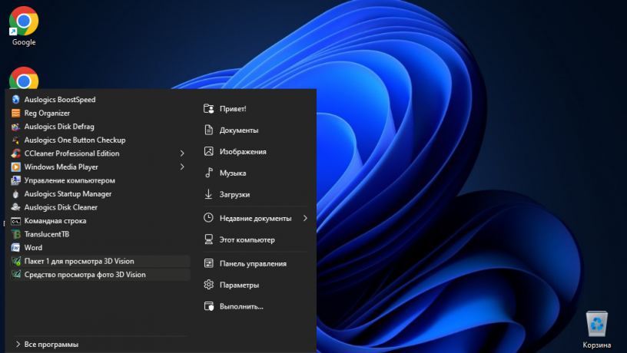
Task: Click the Средство просмотра фото 3D Vision icon
Action: pyautogui.click(x=15, y=275)
